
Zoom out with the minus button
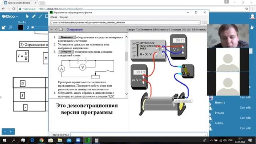[x=5, y=132]
